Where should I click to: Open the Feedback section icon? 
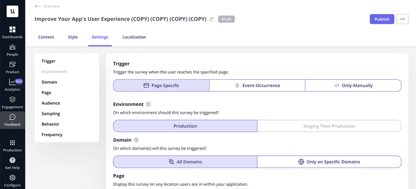pyautogui.click(x=12, y=117)
